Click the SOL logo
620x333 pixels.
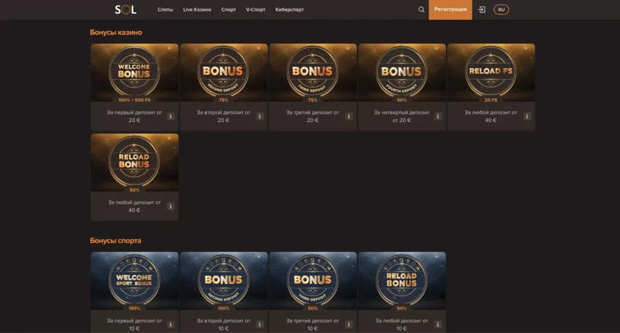pyautogui.click(x=126, y=10)
